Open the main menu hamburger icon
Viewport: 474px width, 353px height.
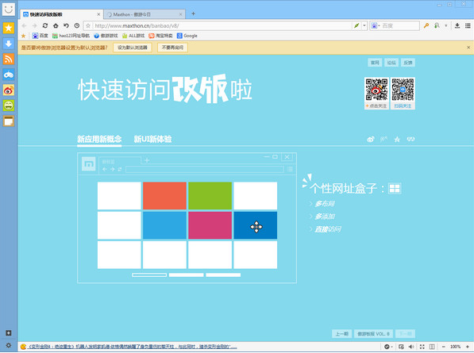[x=468, y=25]
